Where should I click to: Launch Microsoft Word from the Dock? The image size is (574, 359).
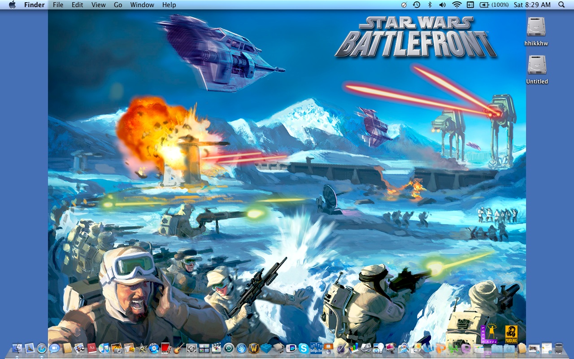click(x=428, y=348)
